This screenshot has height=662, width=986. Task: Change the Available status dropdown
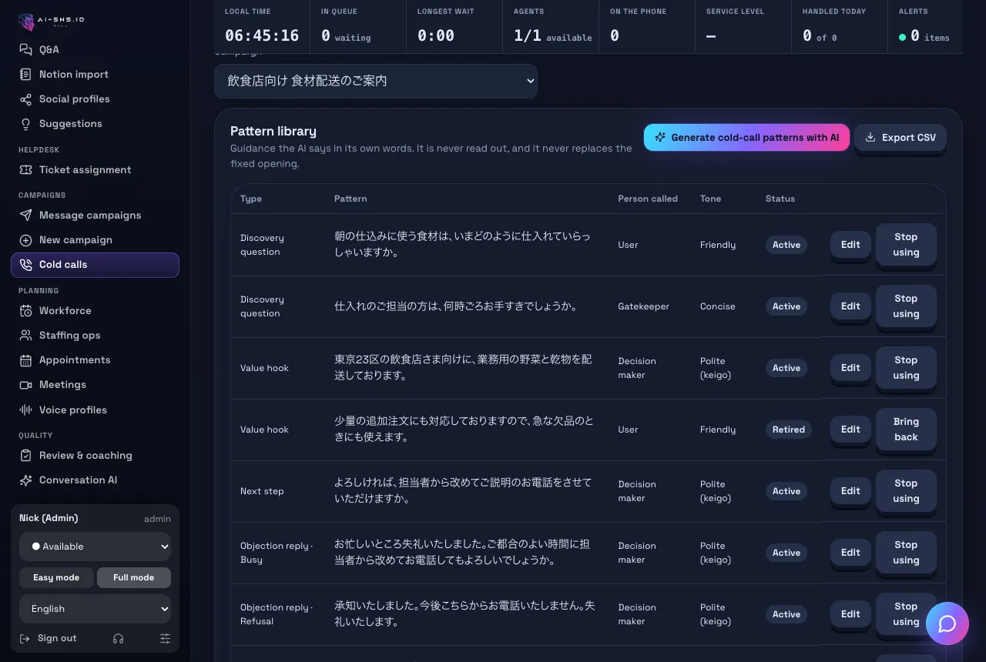(x=96, y=547)
